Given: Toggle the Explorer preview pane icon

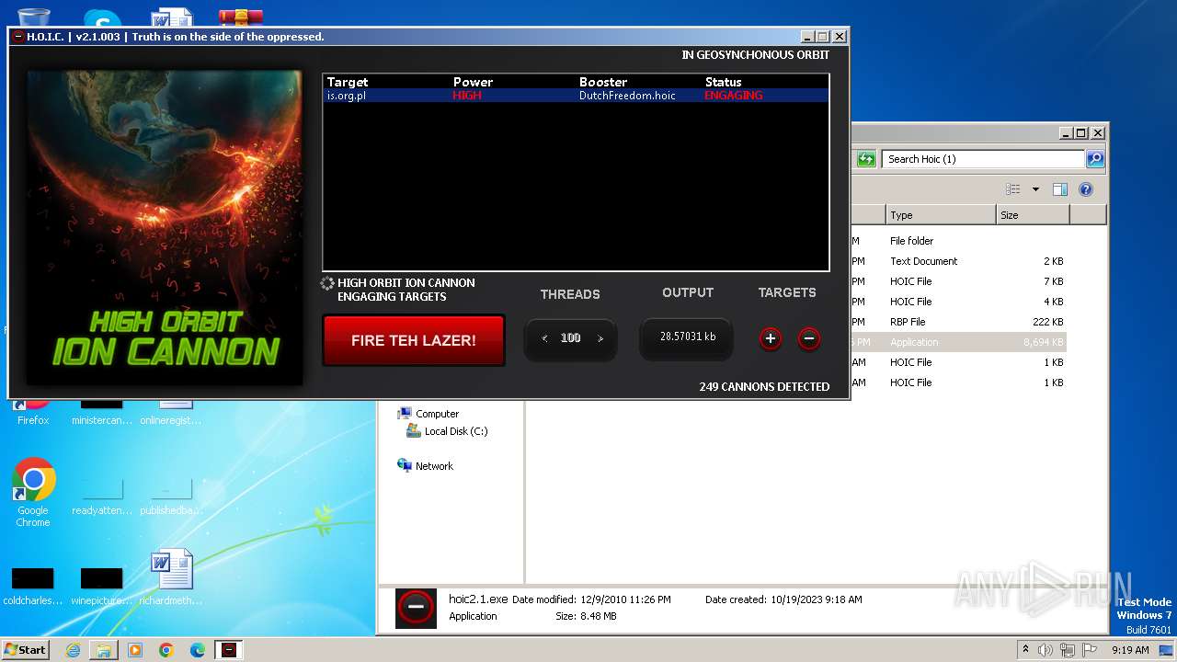Looking at the screenshot, I should tap(1059, 189).
